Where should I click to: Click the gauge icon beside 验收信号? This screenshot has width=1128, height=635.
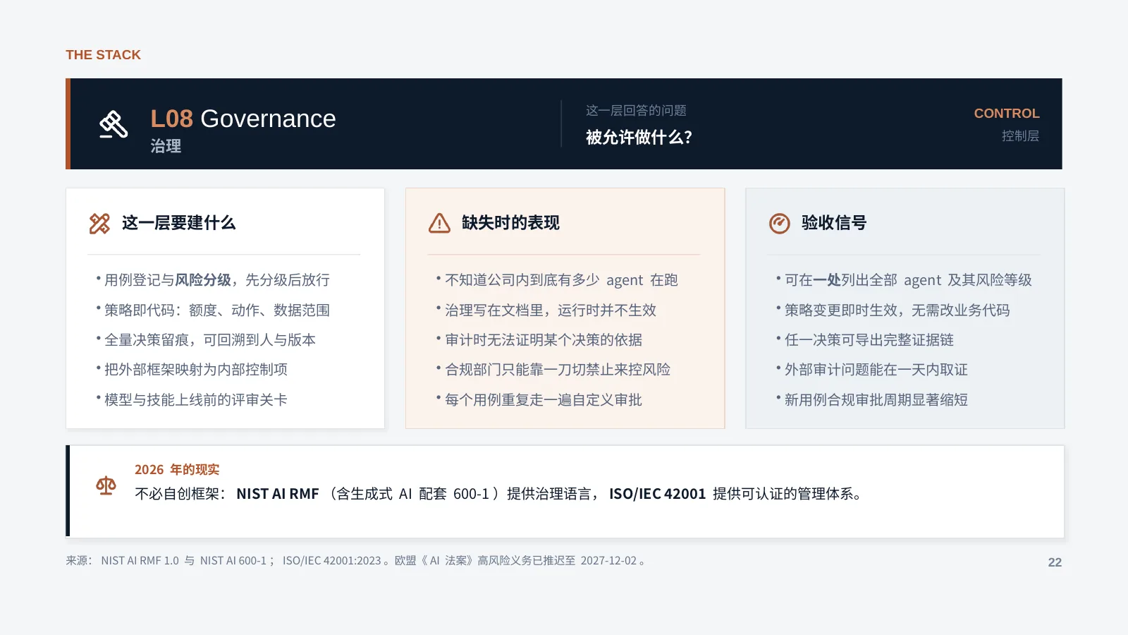[x=779, y=224]
